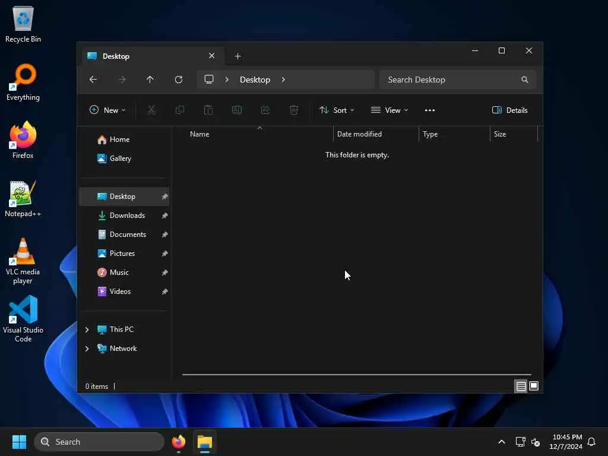This screenshot has height=456, width=608.
Task: Click the PC icon in address bar
Action: coord(209,80)
